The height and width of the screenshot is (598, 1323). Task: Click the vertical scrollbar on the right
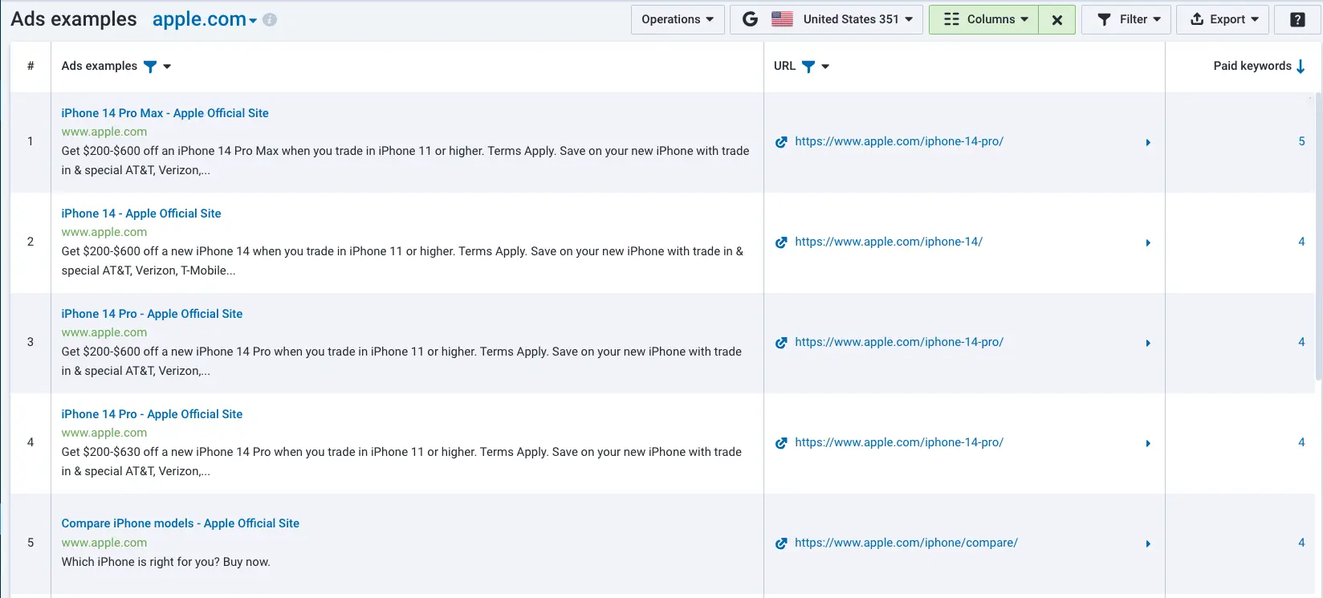1317,241
